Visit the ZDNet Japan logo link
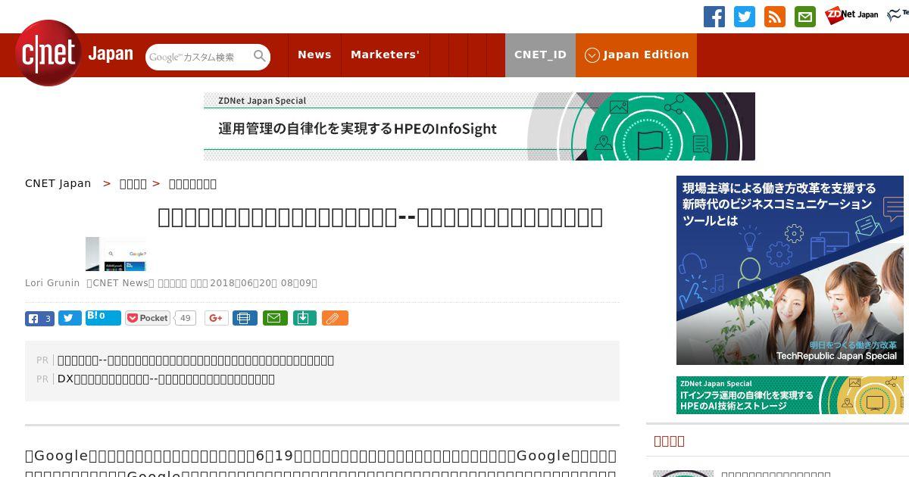Image resolution: width=909 pixels, height=477 pixels. coord(852,15)
